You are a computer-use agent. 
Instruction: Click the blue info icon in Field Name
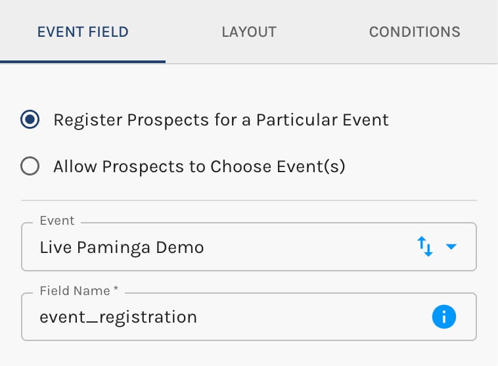coord(443,317)
